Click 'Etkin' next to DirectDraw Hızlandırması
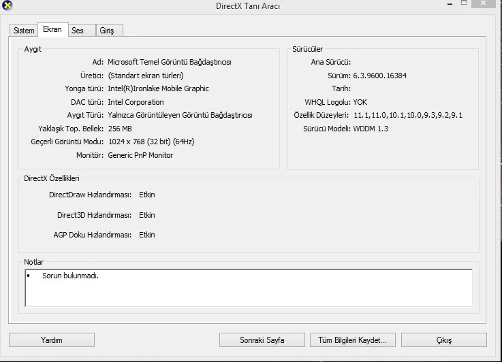502x362 pixels. tap(147, 195)
